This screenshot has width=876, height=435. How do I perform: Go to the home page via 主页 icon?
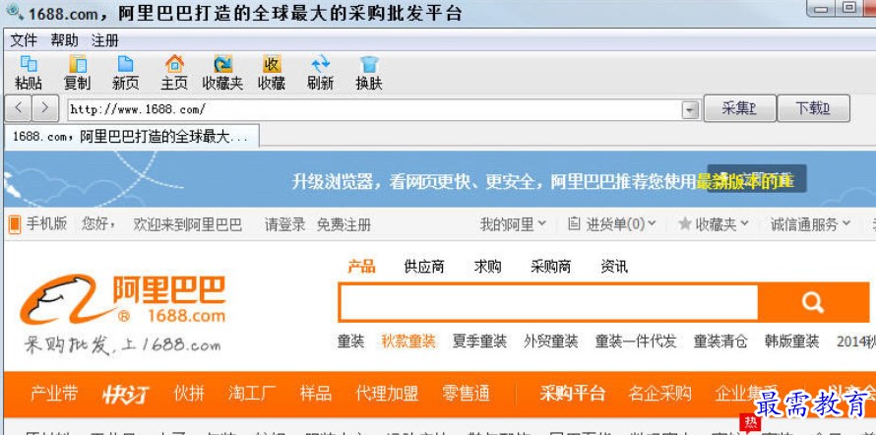[x=174, y=73]
